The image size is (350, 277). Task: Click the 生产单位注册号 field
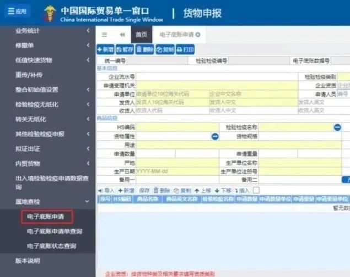click(x=300, y=171)
